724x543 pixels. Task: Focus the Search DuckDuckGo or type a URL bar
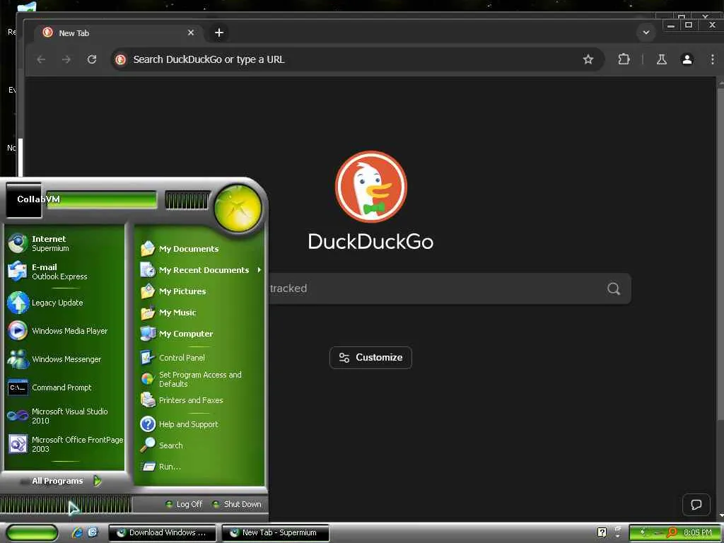(356, 59)
